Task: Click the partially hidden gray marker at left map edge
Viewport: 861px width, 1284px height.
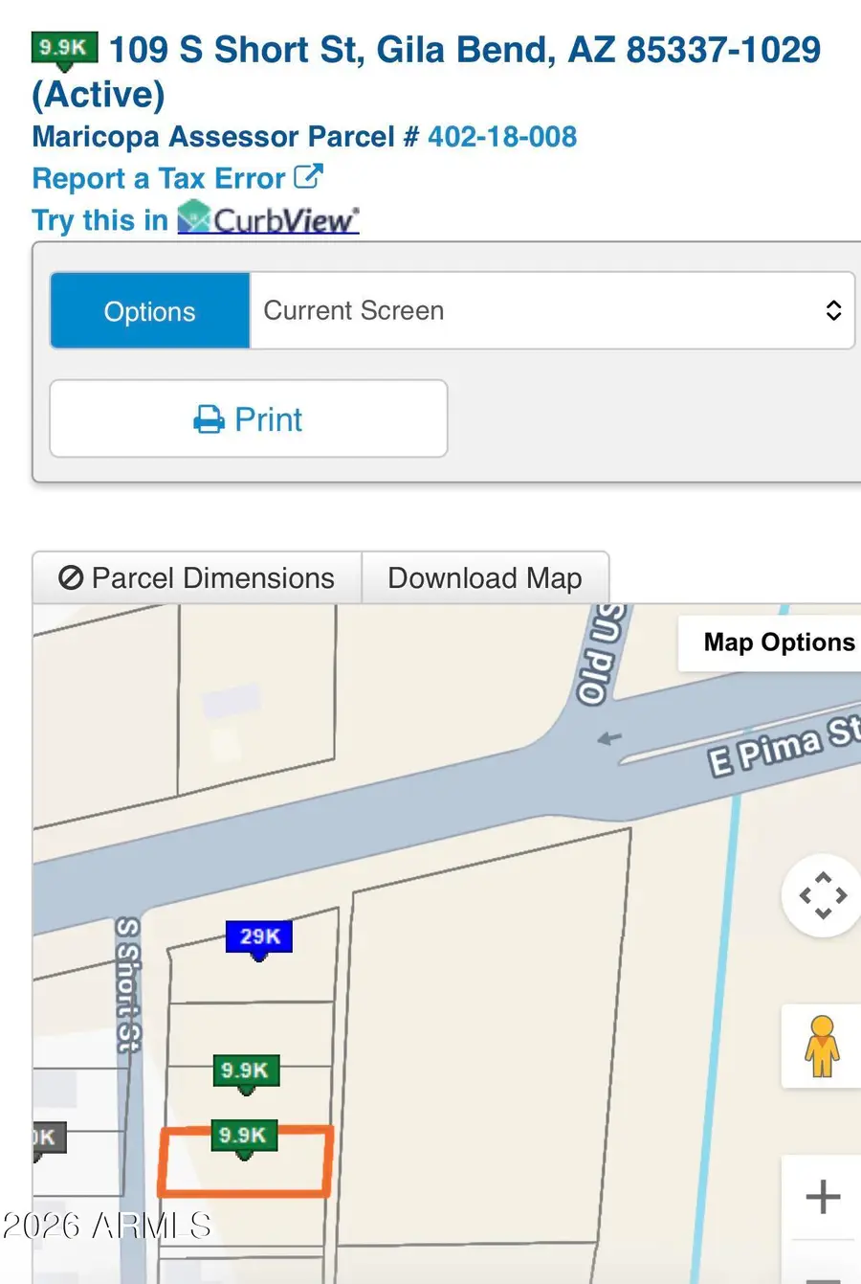Action: coord(46,1140)
